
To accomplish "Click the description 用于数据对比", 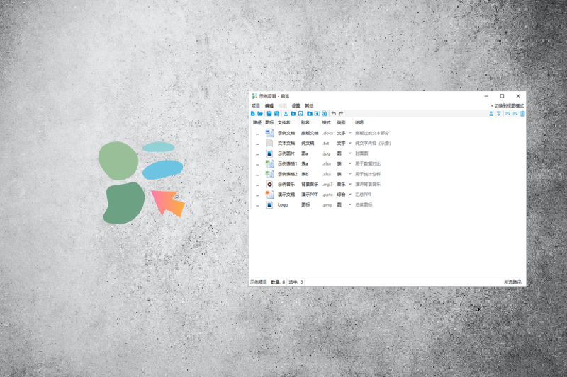I will click(x=368, y=164).
